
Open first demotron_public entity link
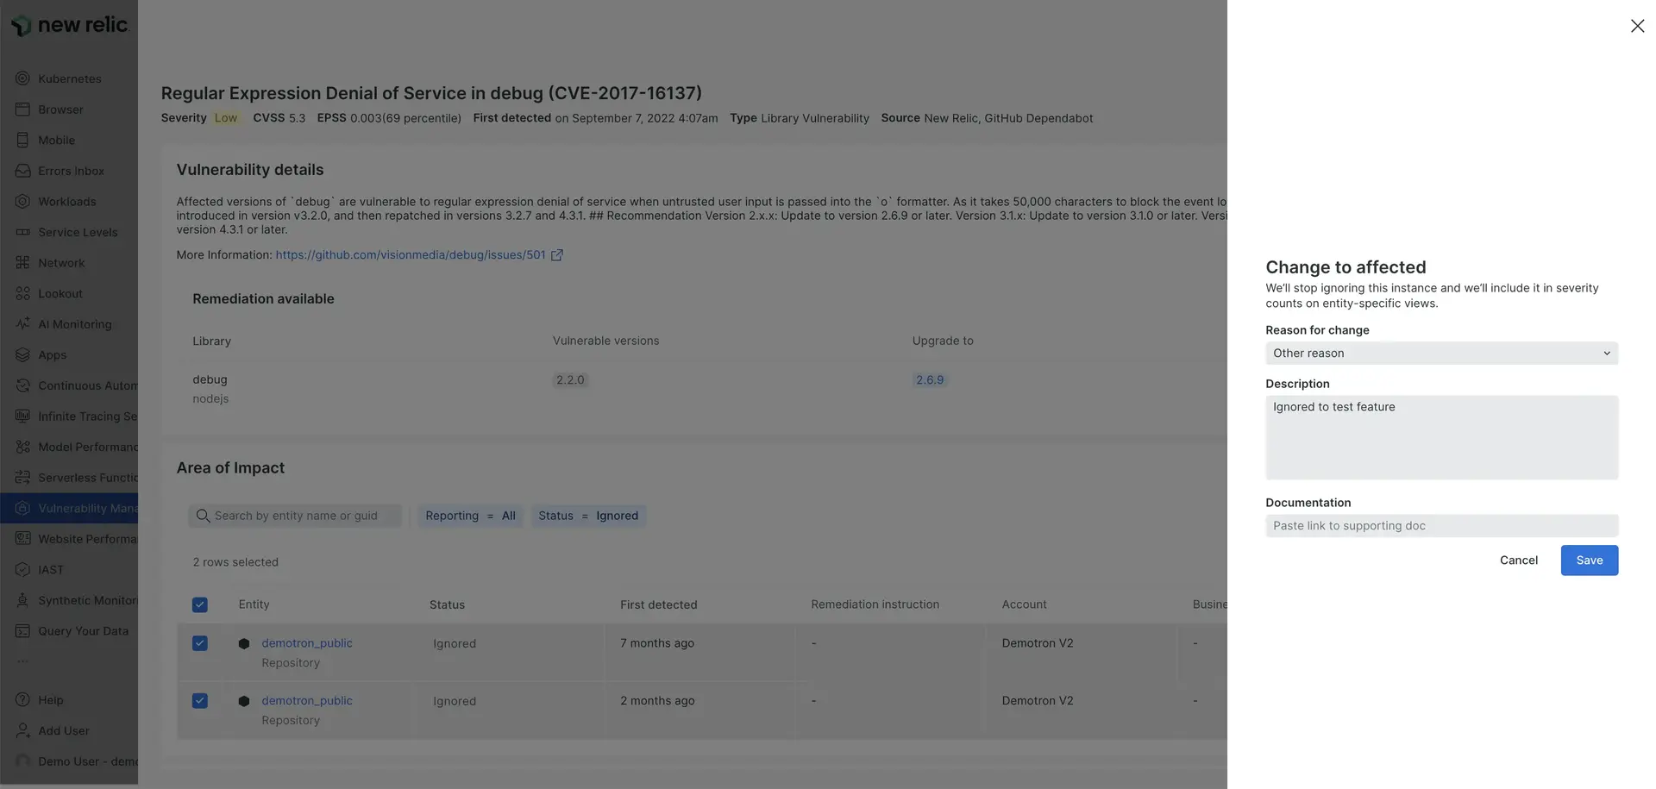click(x=307, y=643)
